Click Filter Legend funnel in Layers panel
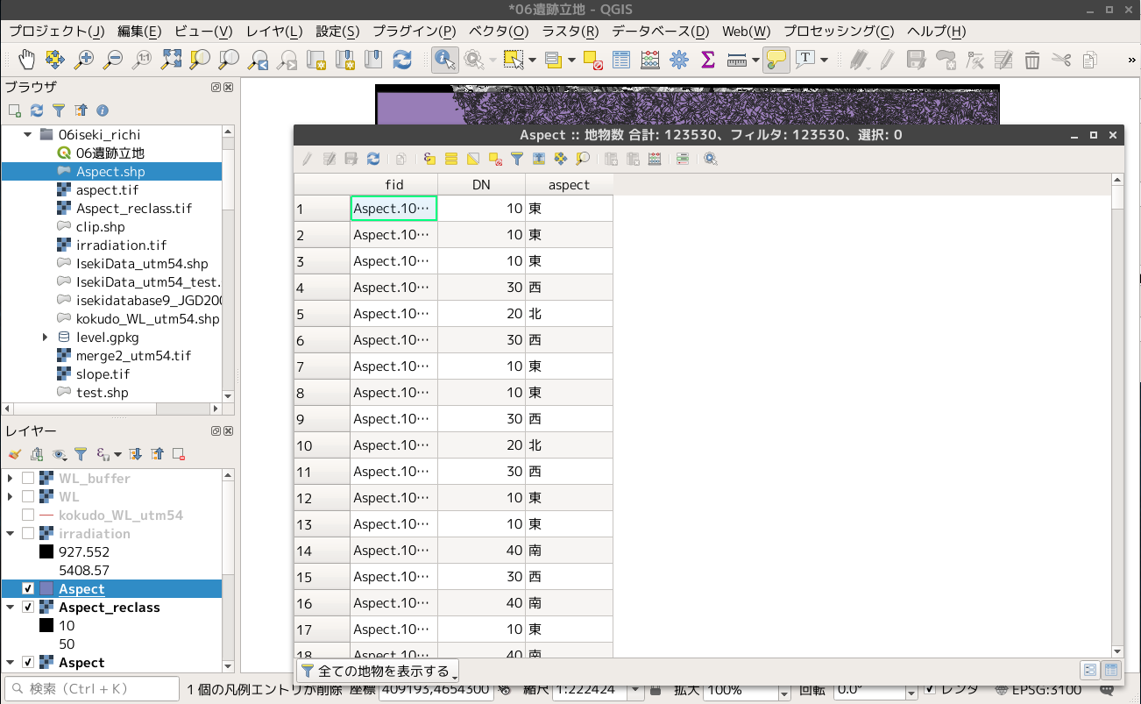This screenshot has width=1141, height=704. tap(81, 454)
